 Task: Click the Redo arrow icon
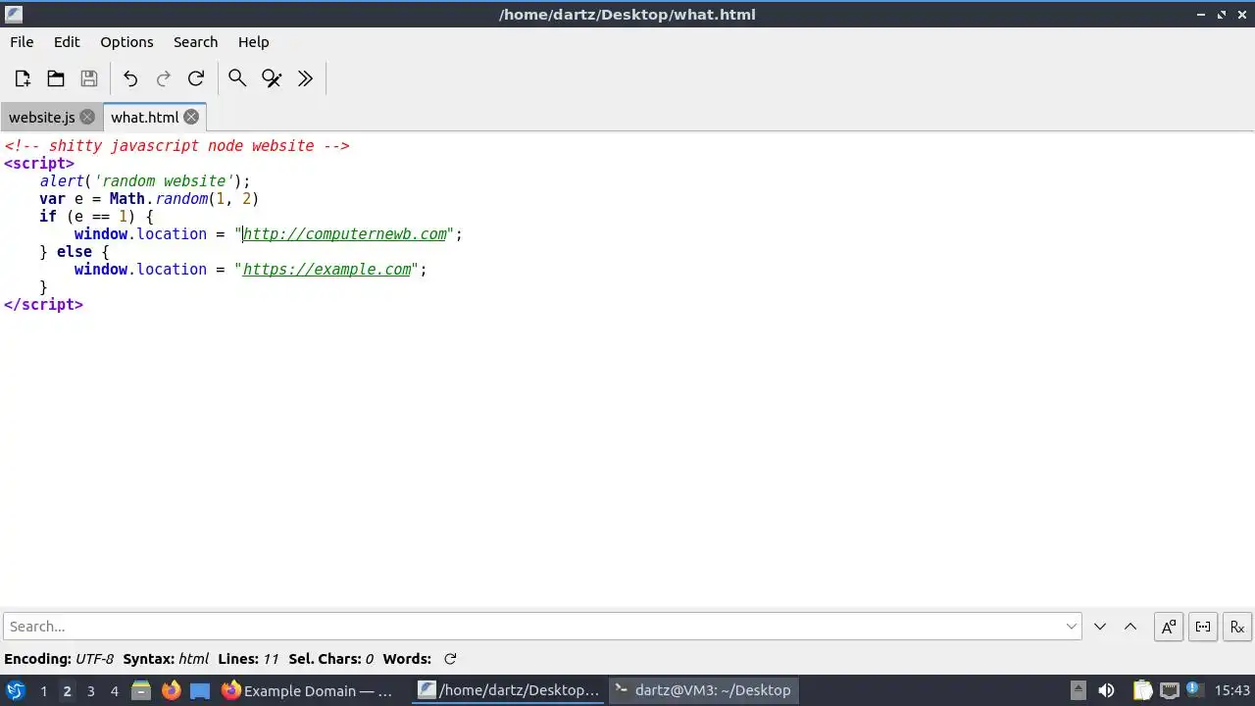tap(164, 78)
